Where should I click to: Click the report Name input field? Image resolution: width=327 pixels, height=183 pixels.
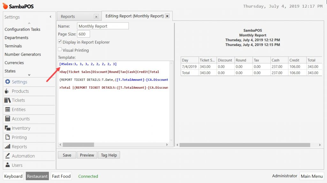103,26
